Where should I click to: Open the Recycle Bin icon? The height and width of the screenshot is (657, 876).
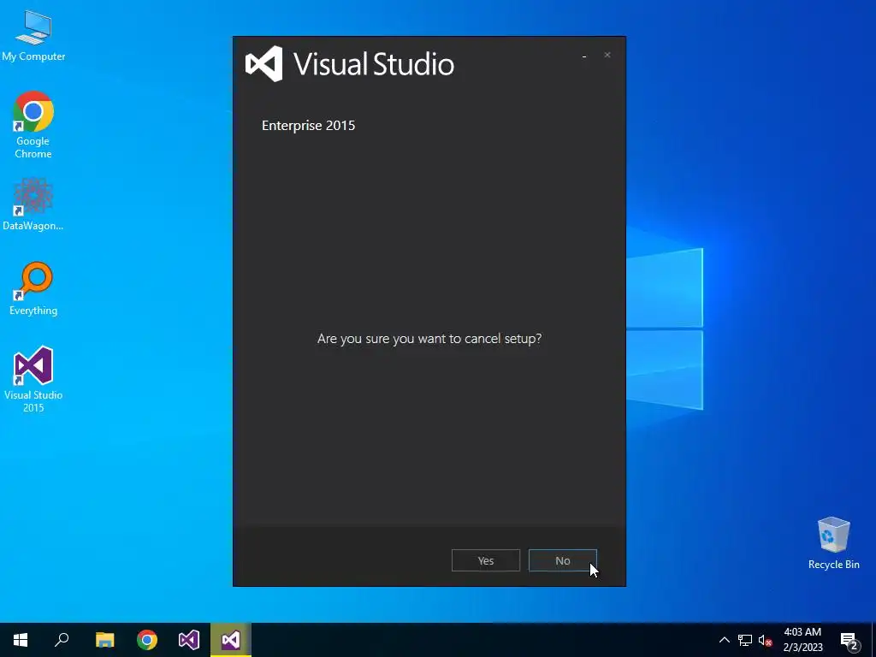click(x=833, y=543)
